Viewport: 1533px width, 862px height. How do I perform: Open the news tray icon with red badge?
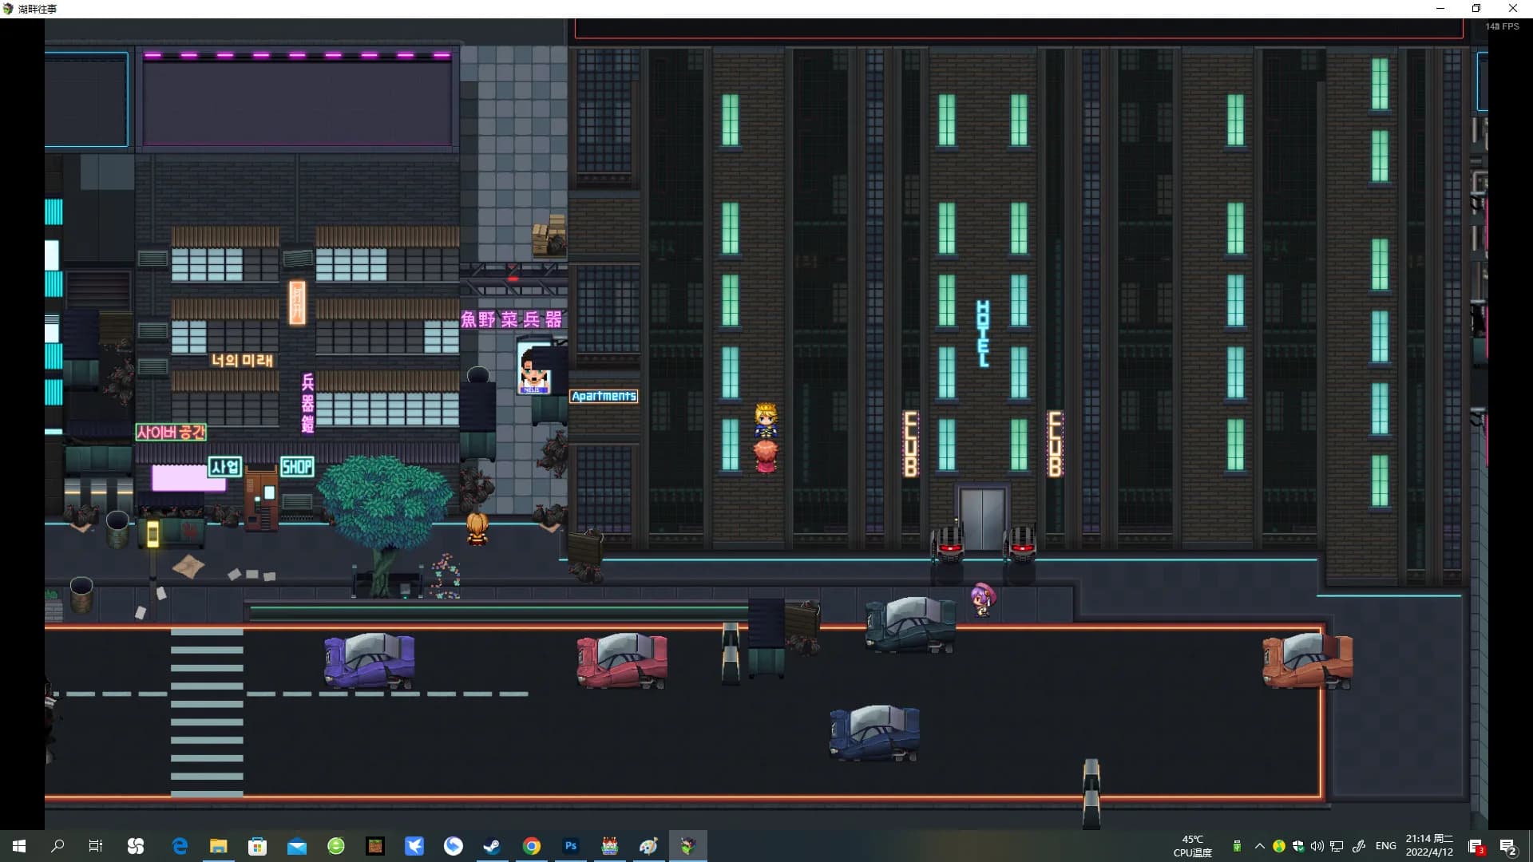1476,847
